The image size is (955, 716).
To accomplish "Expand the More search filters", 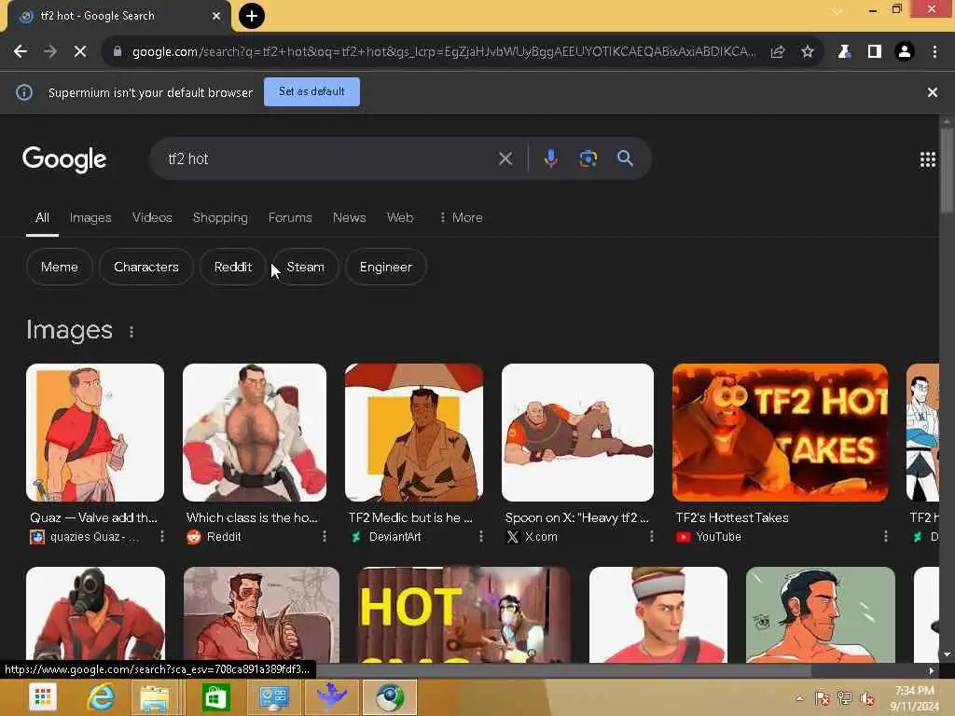I will pyautogui.click(x=461, y=217).
